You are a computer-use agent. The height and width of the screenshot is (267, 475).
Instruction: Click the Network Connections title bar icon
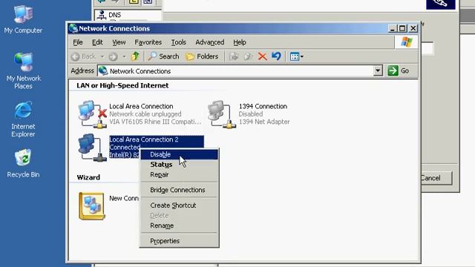click(73, 28)
